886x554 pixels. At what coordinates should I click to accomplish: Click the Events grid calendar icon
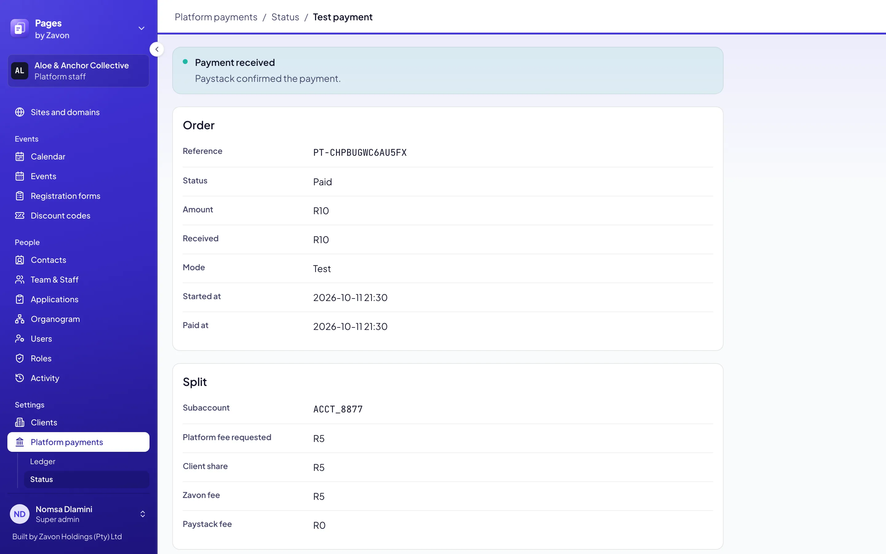point(20,176)
